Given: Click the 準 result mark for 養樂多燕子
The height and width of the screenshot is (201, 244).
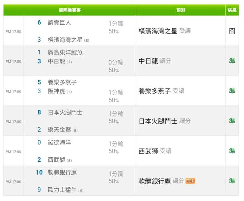Looking at the screenshot, I should tap(232, 91).
